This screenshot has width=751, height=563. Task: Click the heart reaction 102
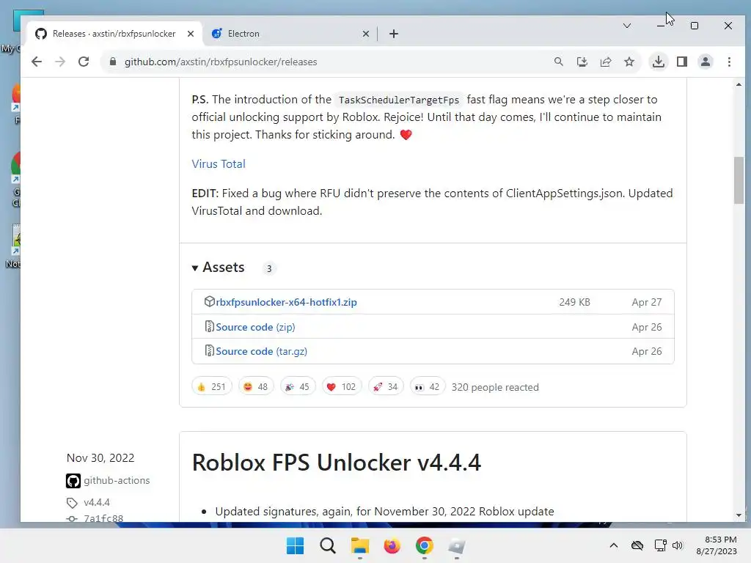pos(342,386)
